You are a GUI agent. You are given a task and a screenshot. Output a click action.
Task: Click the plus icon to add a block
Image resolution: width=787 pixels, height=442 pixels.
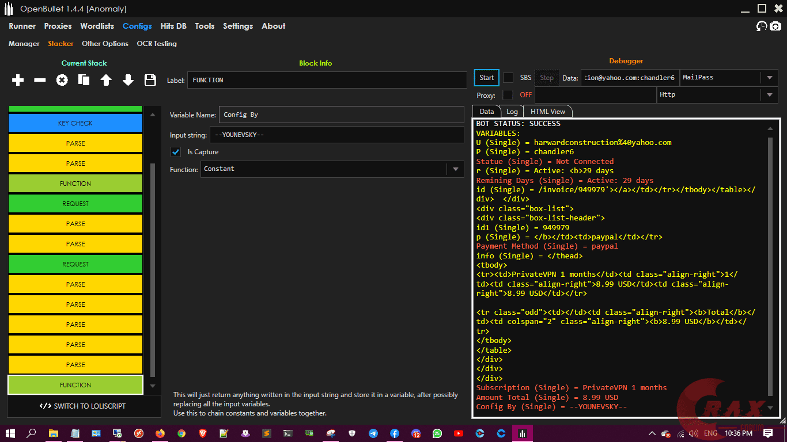(x=18, y=81)
